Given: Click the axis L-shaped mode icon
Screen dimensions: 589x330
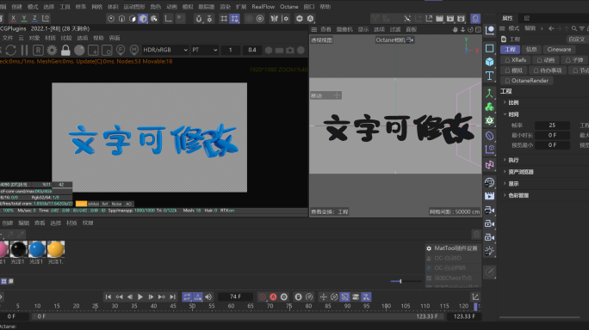Looking at the screenshot, I should coord(168,18).
